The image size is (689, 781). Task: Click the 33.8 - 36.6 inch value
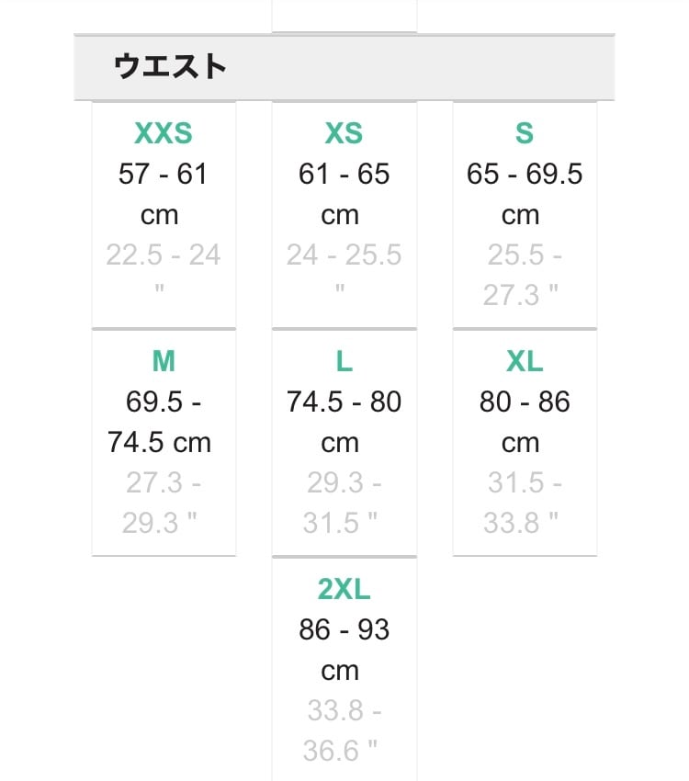[x=343, y=730]
